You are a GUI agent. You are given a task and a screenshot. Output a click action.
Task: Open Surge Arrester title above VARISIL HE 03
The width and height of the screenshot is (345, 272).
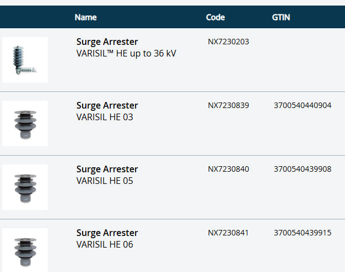(107, 106)
